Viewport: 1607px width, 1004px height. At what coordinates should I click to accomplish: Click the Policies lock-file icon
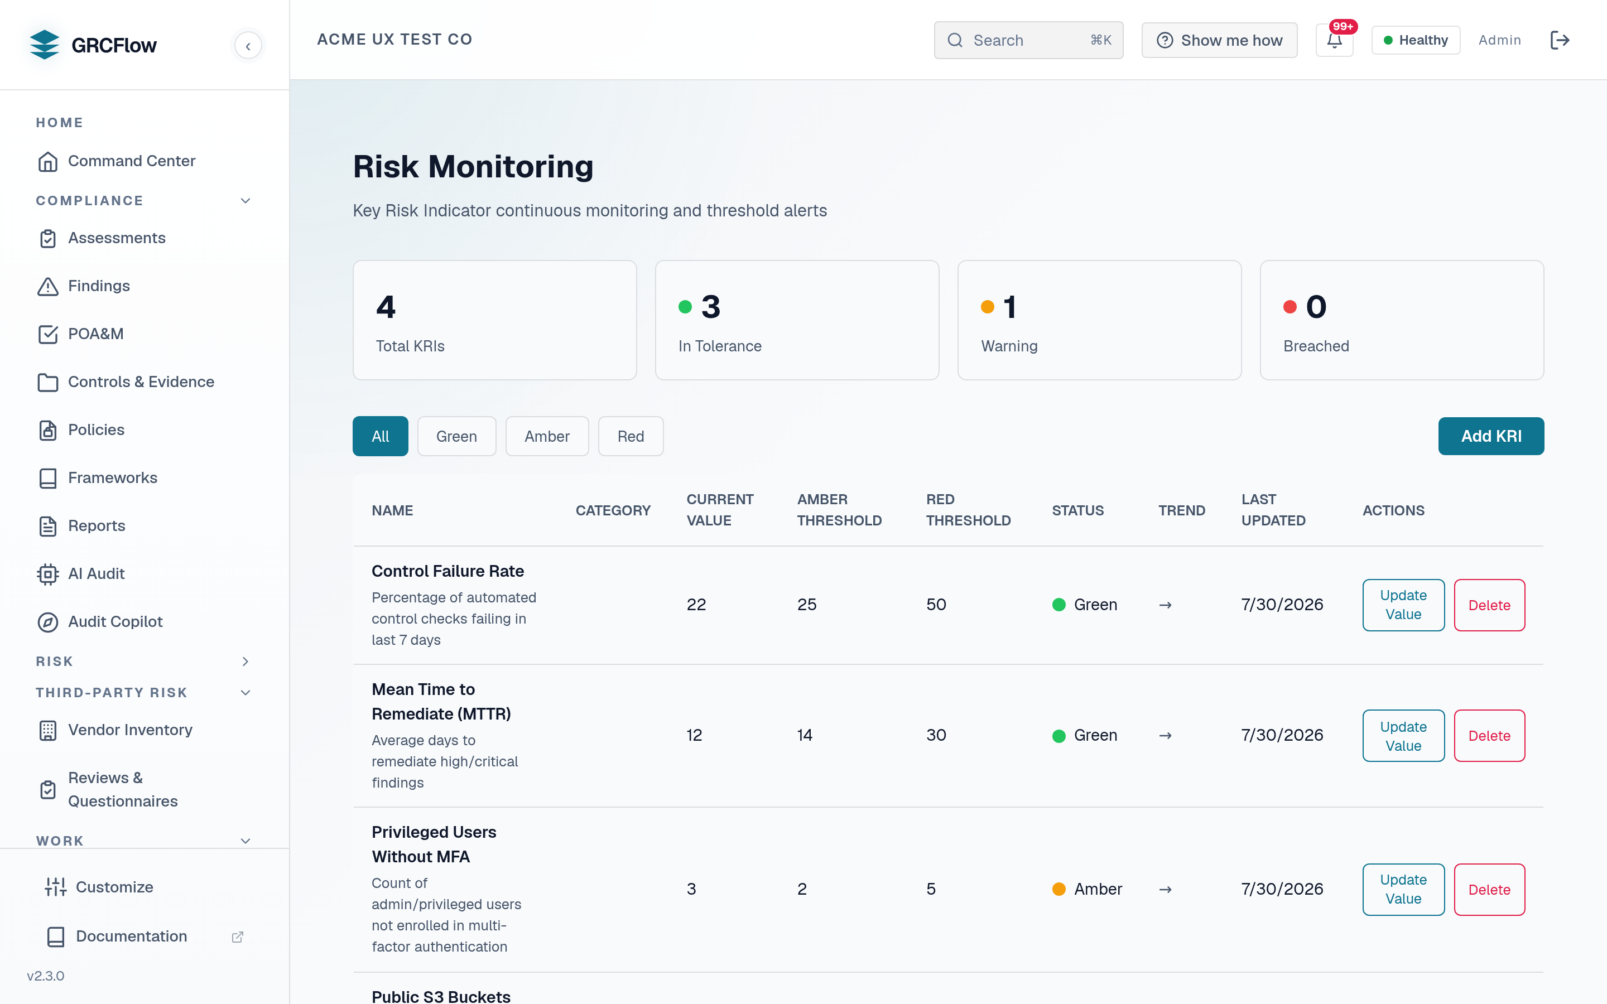[48, 430]
